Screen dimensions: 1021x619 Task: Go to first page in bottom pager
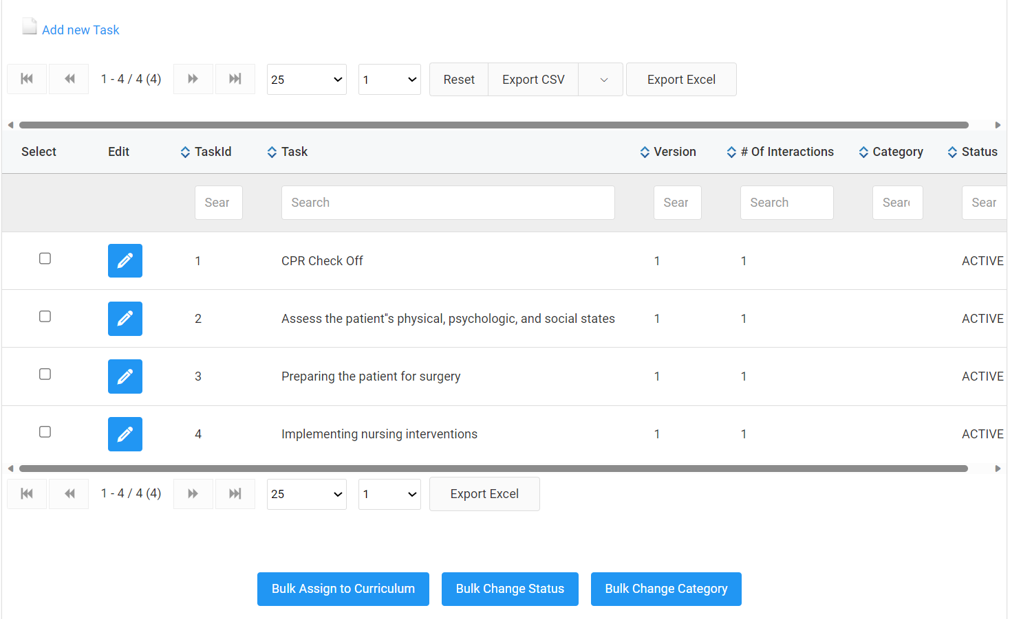[x=27, y=494]
